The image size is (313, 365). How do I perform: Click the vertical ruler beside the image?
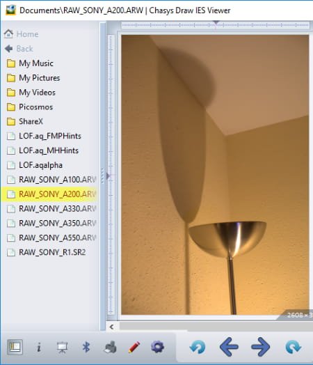pyautogui.click(x=111, y=175)
